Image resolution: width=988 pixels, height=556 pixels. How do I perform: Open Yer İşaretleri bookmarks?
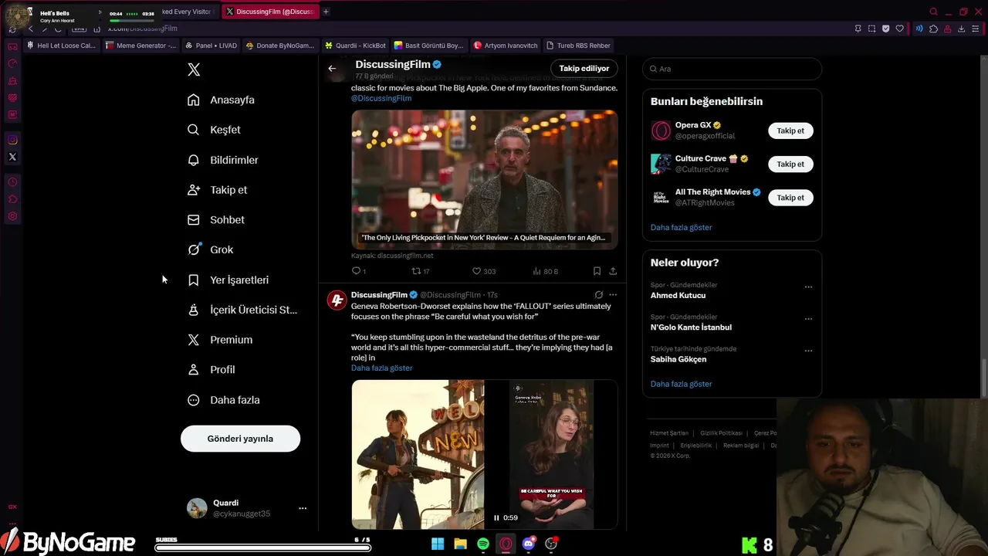[x=228, y=280]
